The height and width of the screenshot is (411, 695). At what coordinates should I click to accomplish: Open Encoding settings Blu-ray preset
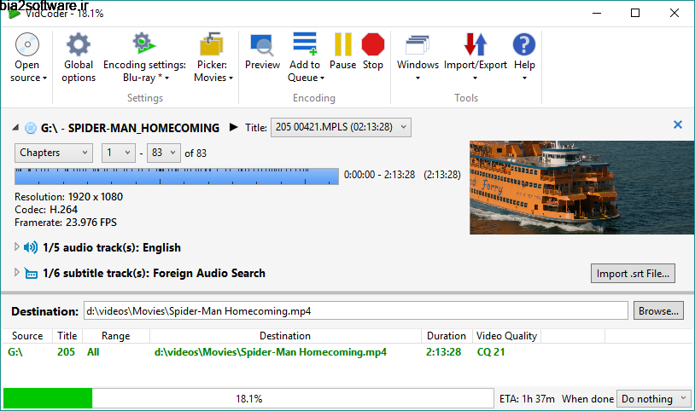[145, 58]
